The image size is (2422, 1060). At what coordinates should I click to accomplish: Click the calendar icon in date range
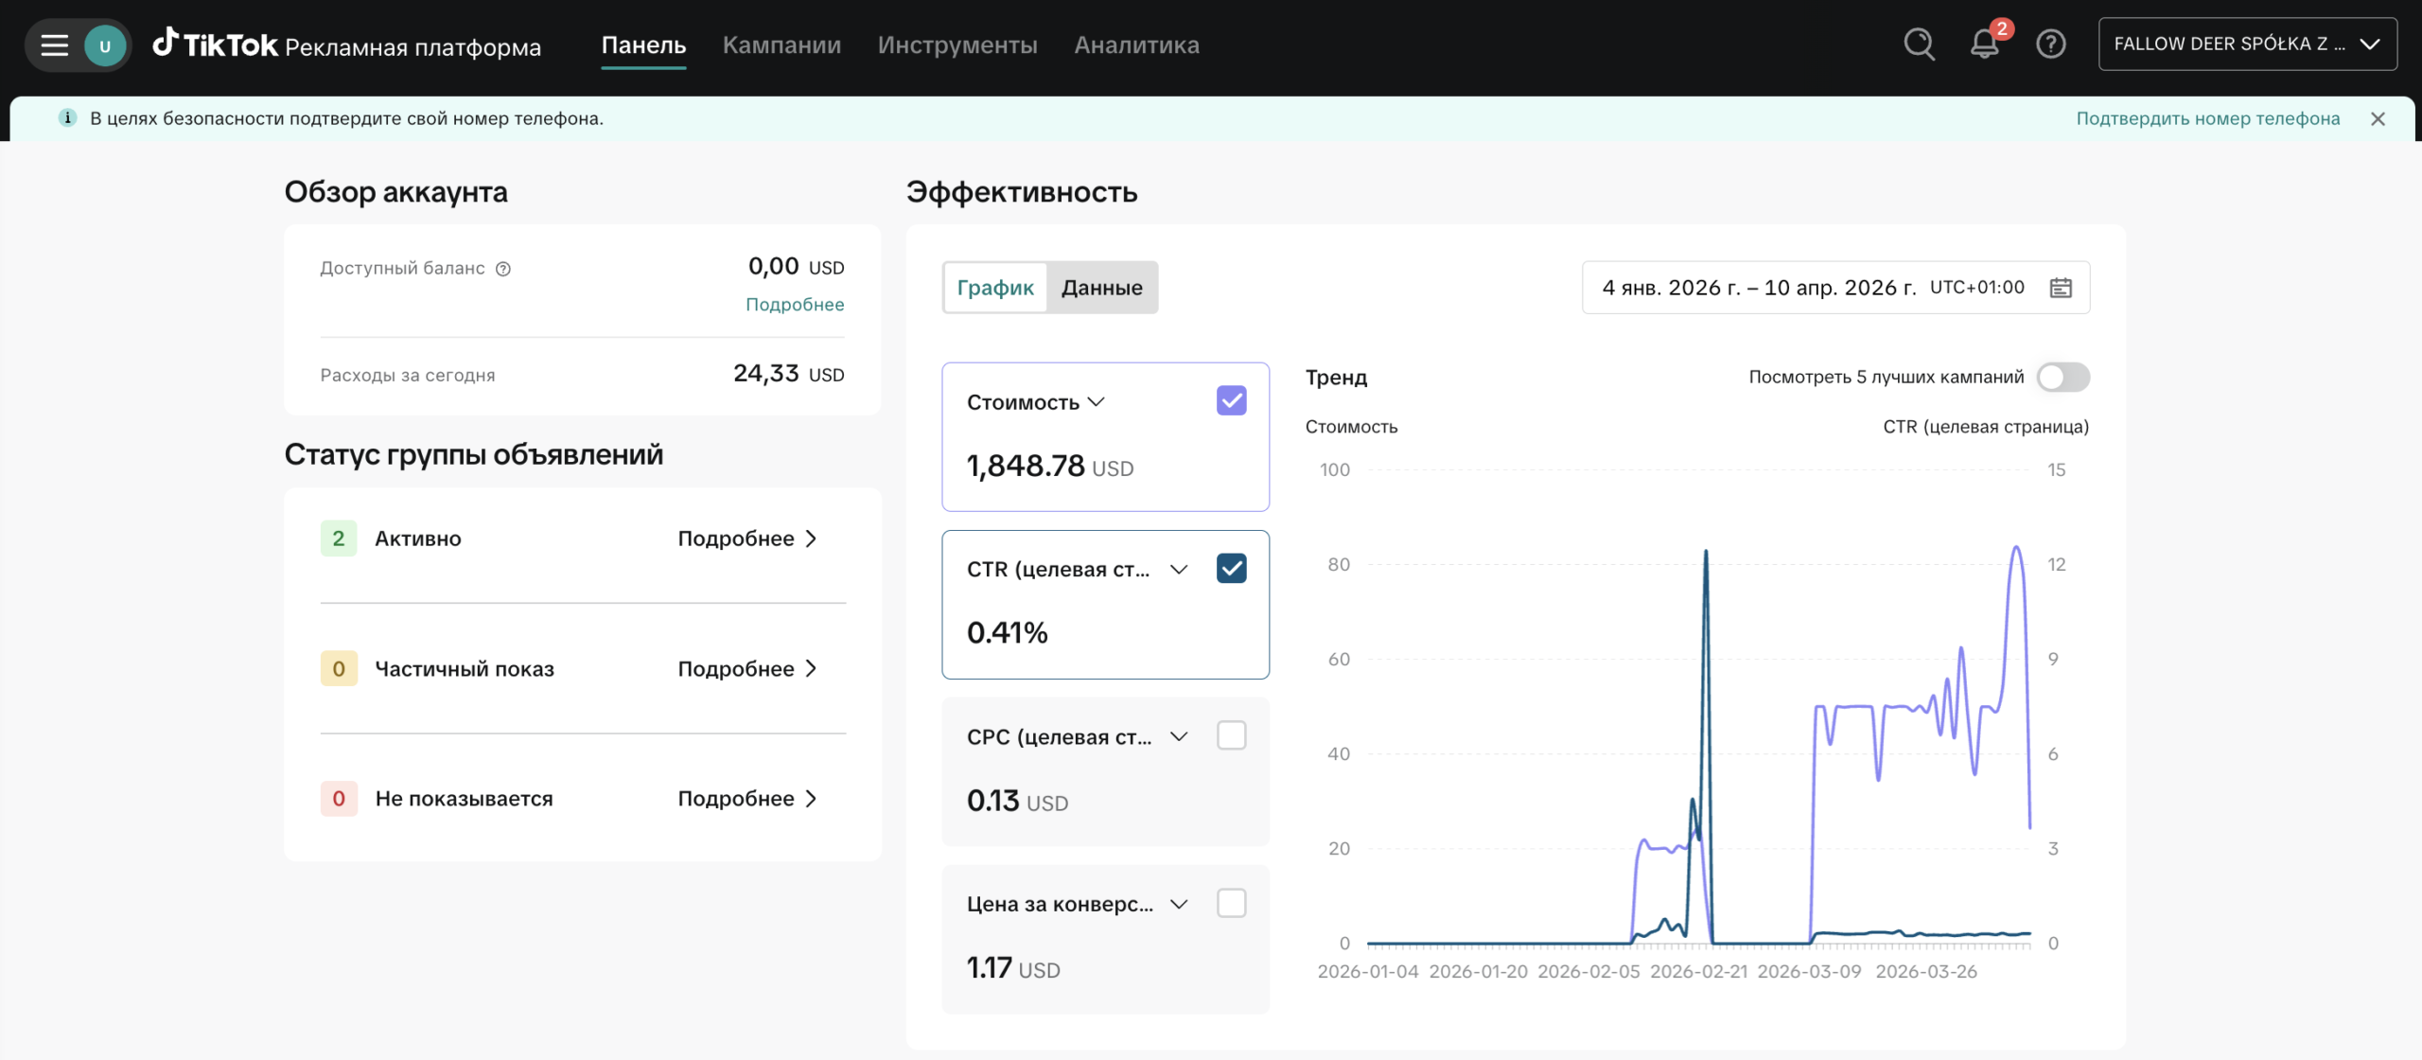(x=2061, y=288)
